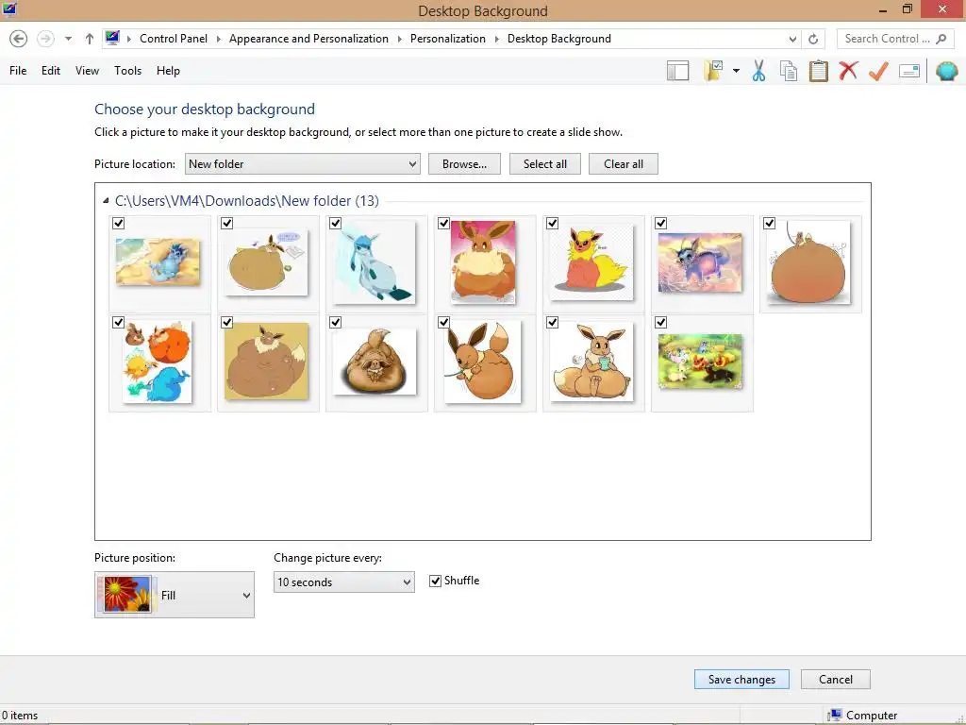Open the Picture location dropdown
Viewport: 966px width, 725px height.
point(303,164)
